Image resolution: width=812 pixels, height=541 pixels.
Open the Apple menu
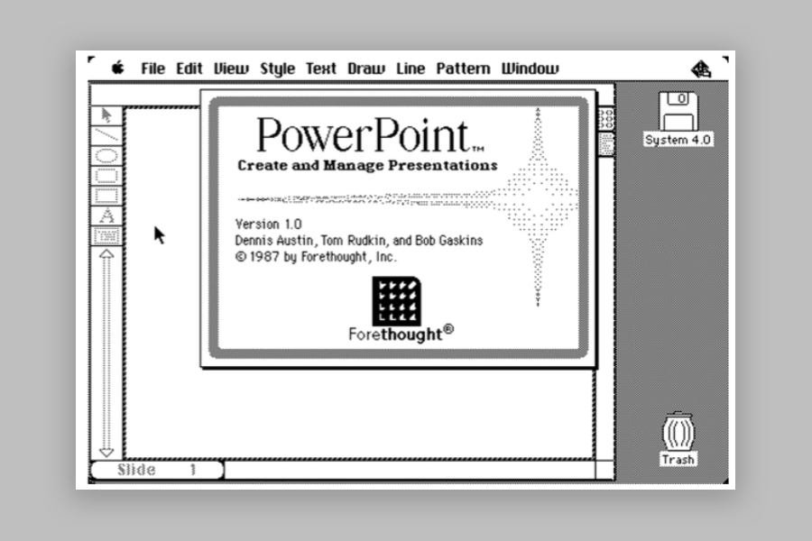click(117, 69)
